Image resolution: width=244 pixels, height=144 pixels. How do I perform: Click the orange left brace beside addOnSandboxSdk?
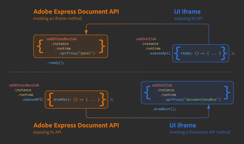(x=40, y=46)
